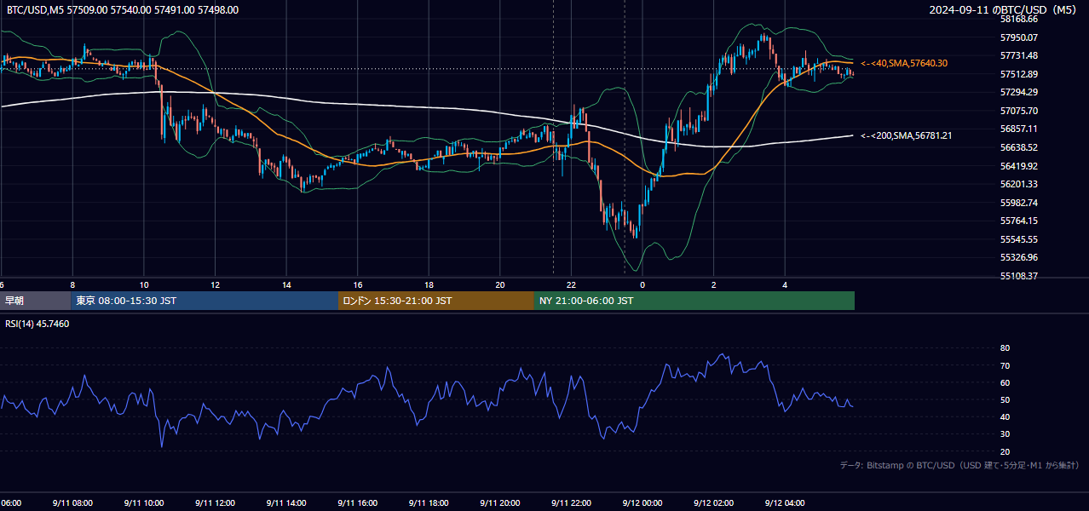Click hour label 14 under price chart

click(287, 285)
